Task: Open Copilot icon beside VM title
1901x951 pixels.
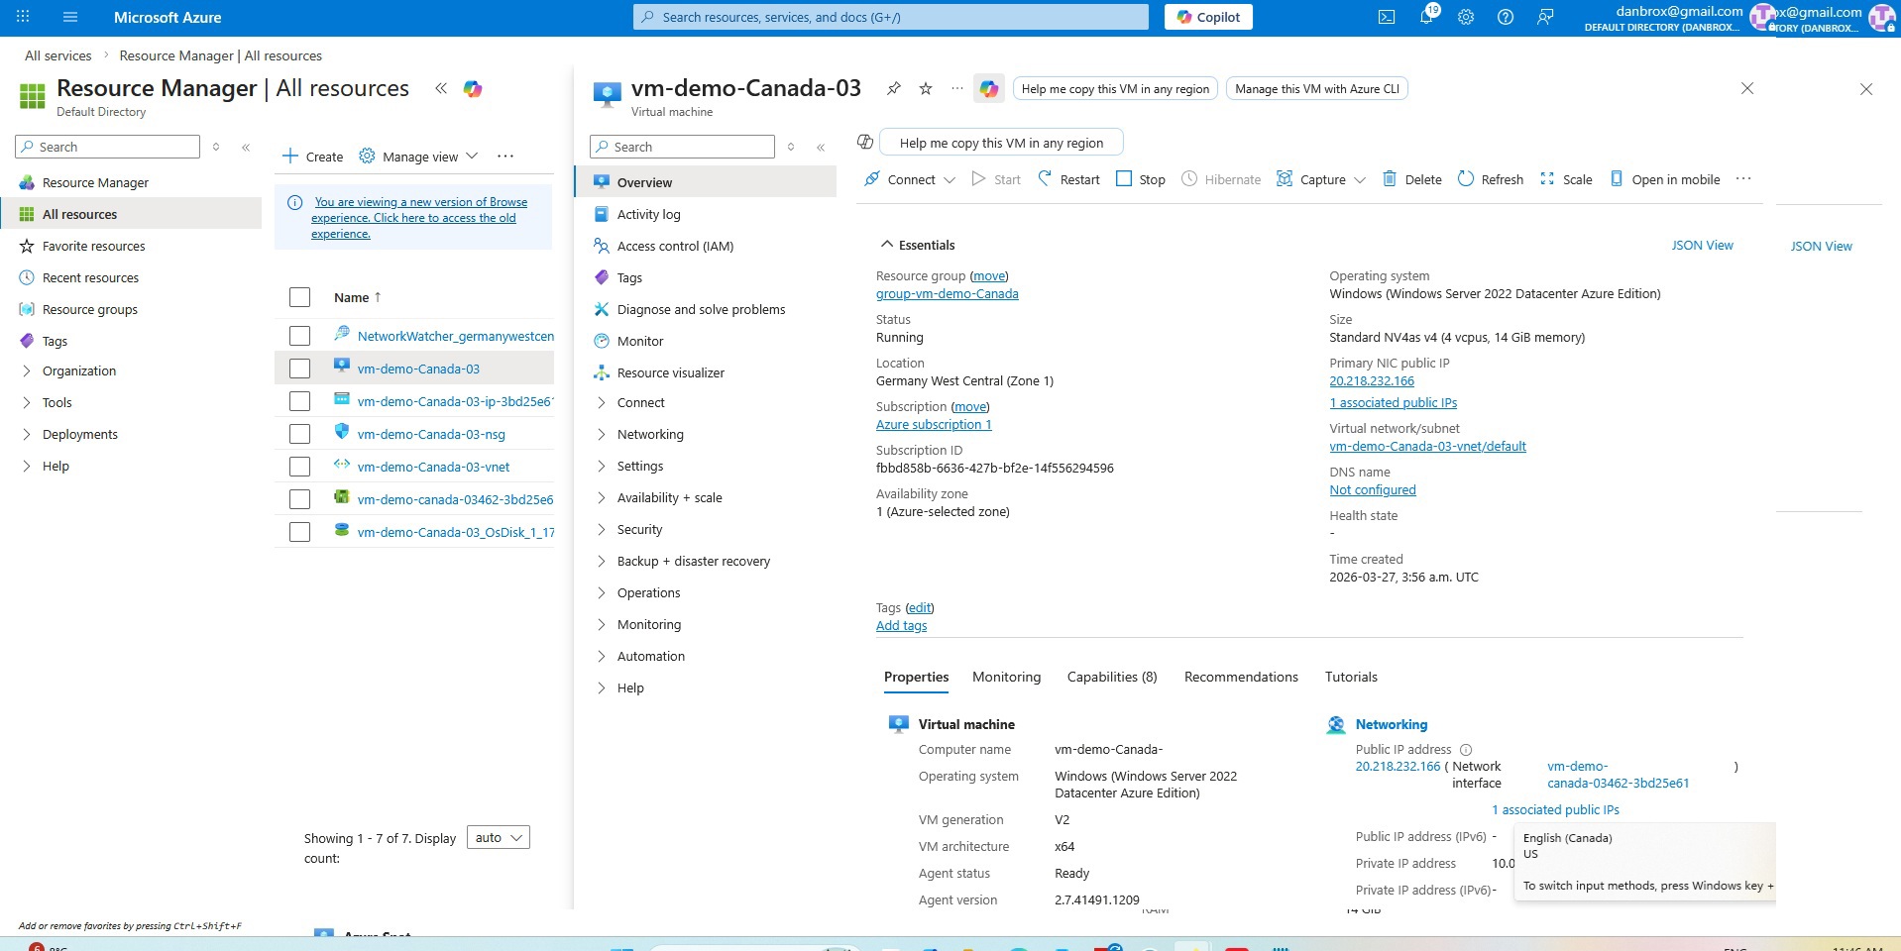Action: point(989,88)
